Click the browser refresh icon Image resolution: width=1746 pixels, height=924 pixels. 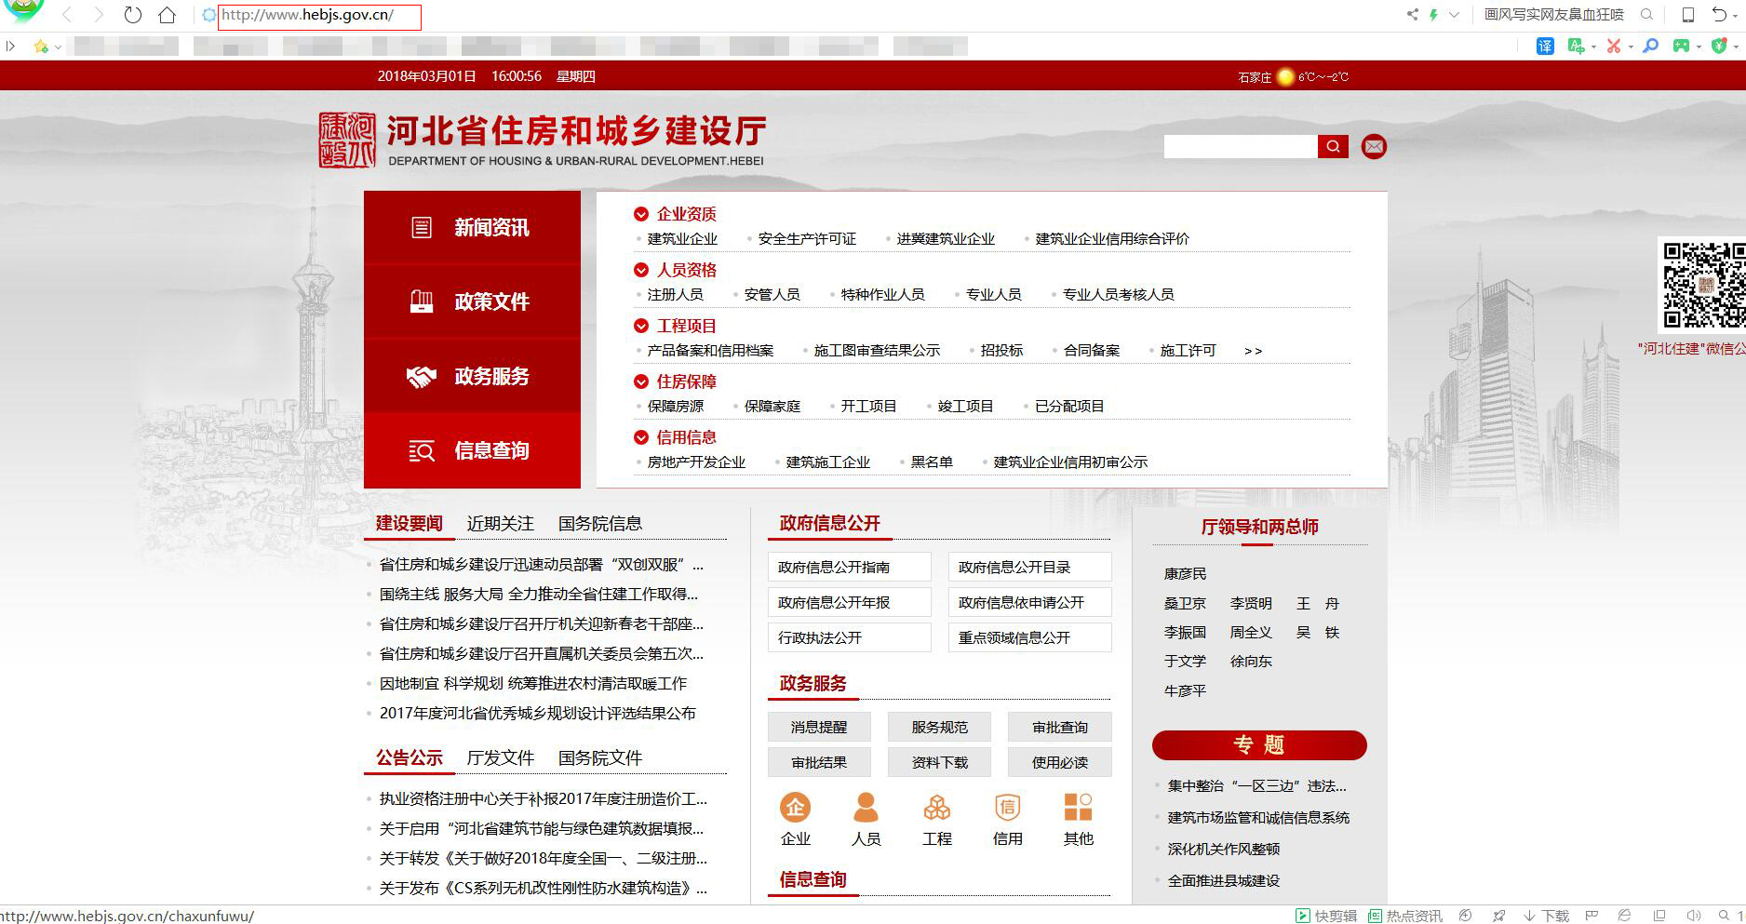(133, 15)
